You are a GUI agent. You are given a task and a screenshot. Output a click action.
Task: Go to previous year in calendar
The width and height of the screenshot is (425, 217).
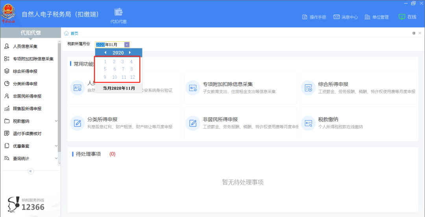point(105,53)
